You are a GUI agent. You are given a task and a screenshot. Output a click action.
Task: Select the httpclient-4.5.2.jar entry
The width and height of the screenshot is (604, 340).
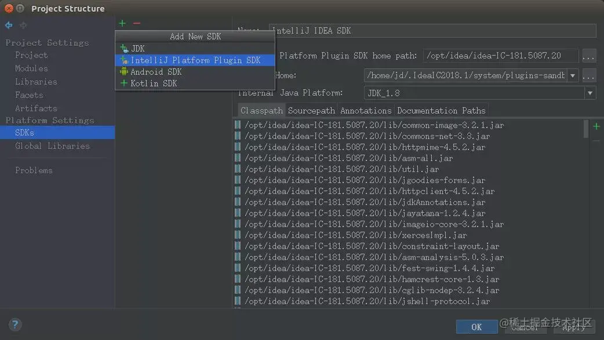pos(370,191)
